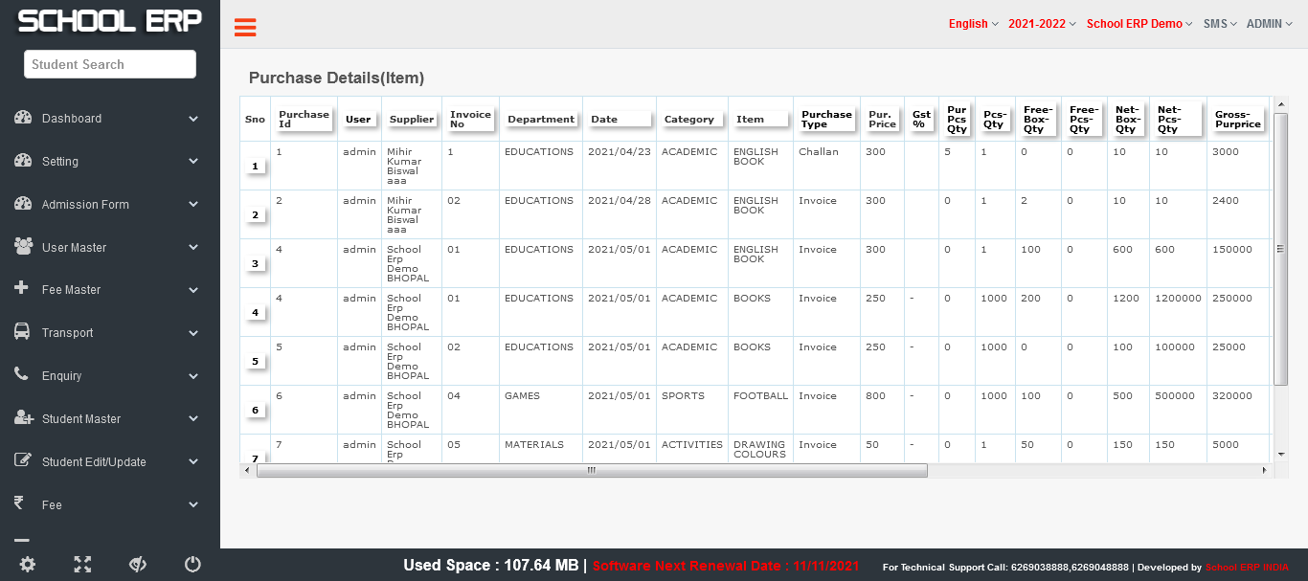Expand the User Master chevron
The height and width of the screenshot is (581, 1308).
193,248
